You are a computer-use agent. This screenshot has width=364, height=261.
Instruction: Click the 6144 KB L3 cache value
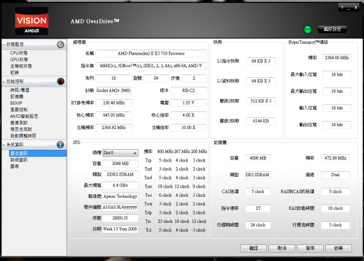pyautogui.click(x=261, y=121)
